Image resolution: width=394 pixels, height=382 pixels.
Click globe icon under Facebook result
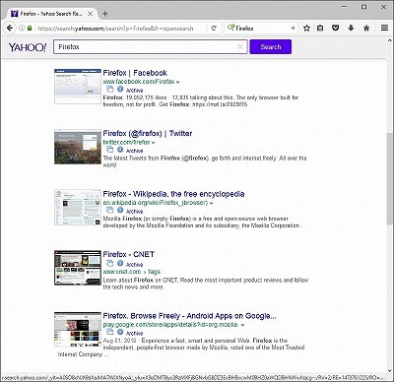pos(120,90)
